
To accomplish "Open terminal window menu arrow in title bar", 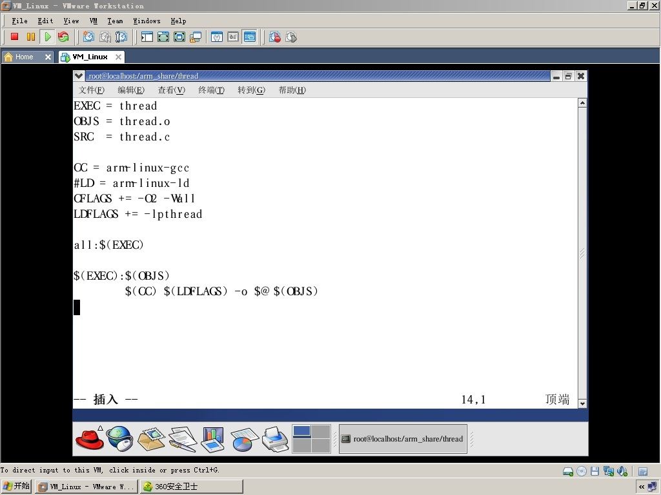I will click(79, 76).
